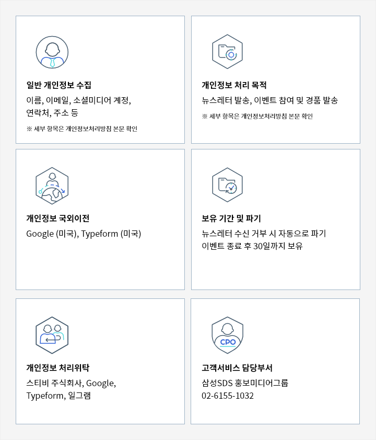Select the 일반 개인정보 수집 heading
The image size is (376, 440).
pyautogui.click(x=59, y=85)
